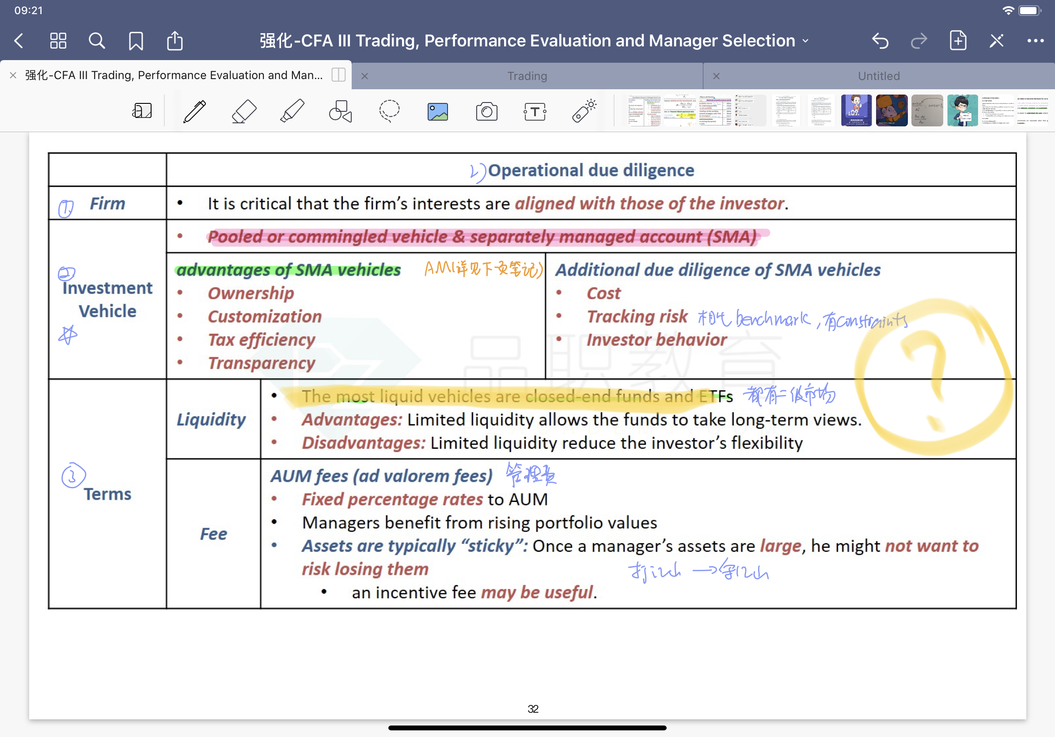Toggle read-only mode with the crossed-pen icon

997,41
